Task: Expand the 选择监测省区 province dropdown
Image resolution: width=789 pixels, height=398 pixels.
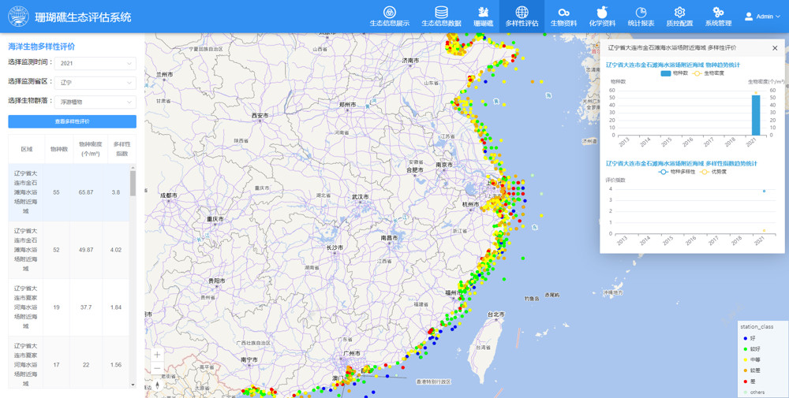Action: tap(95, 82)
